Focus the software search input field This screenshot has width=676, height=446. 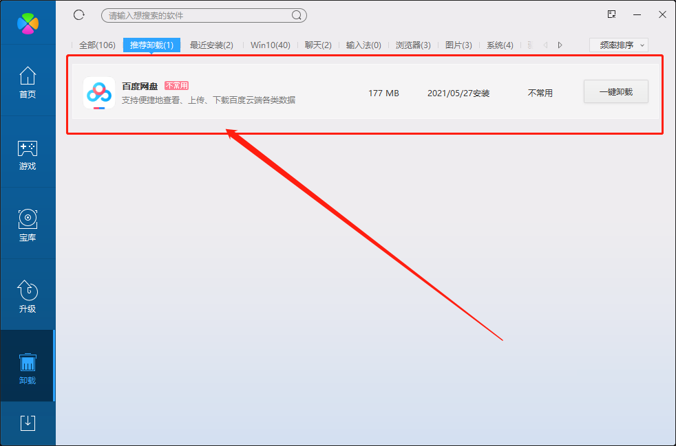click(x=196, y=15)
